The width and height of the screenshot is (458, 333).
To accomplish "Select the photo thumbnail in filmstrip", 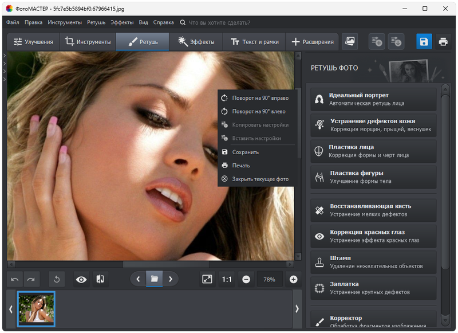I will click(x=36, y=308).
